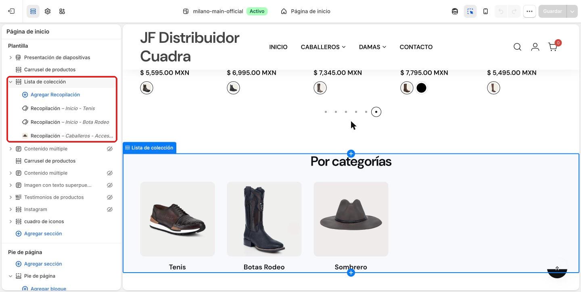Switch to mobile preview

485,11
